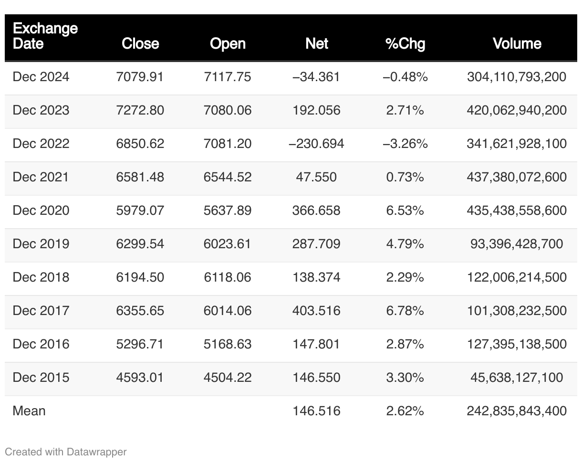
Task: Click the Dec 2017 net value 403.516
Action: tap(317, 311)
